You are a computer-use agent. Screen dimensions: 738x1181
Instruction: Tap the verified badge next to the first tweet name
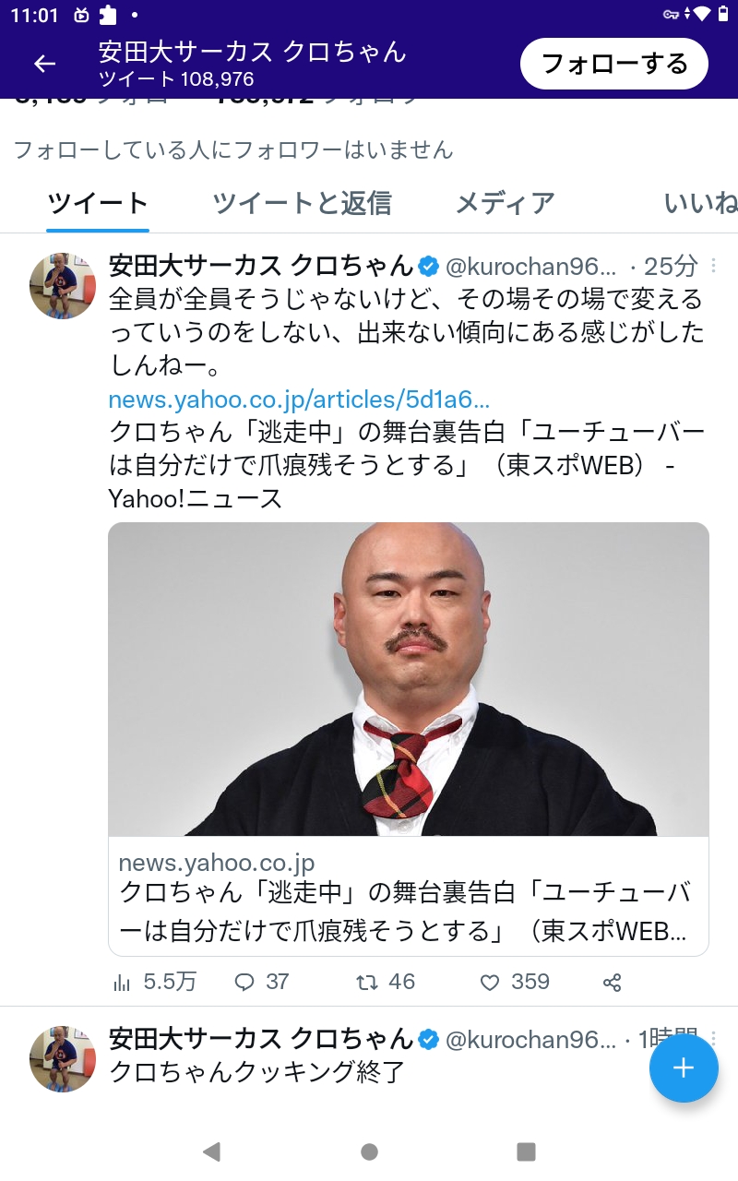(429, 267)
